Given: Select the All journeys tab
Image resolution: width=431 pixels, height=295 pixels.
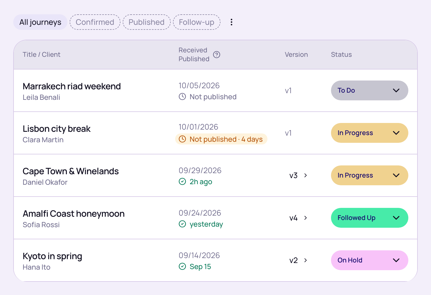Looking at the screenshot, I should [40, 22].
